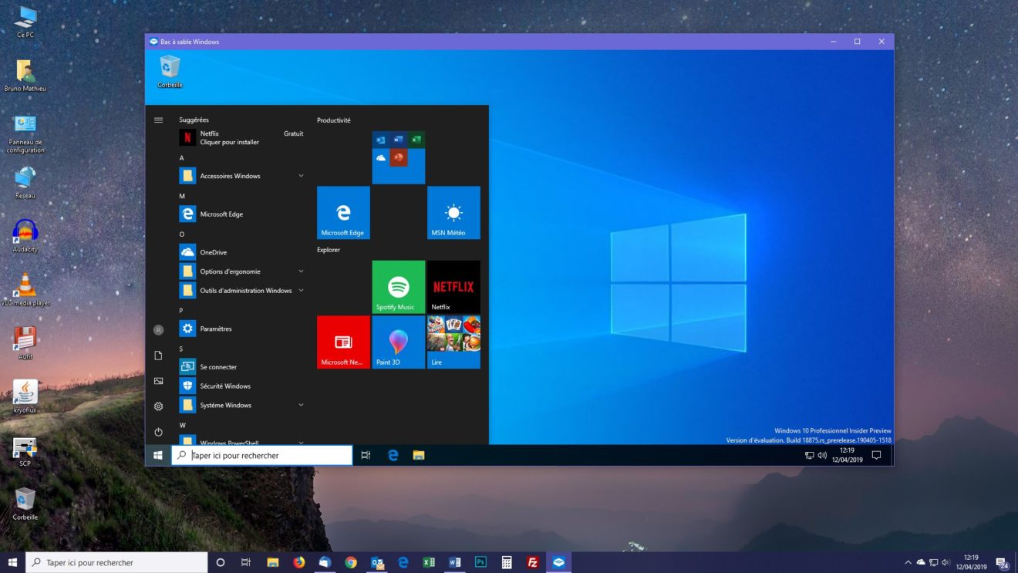This screenshot has height=573, width=1018.
Task: Open Microsoft Edge in the sandbox taskbar
Action: pyautogui.click(x=393, y=455)
